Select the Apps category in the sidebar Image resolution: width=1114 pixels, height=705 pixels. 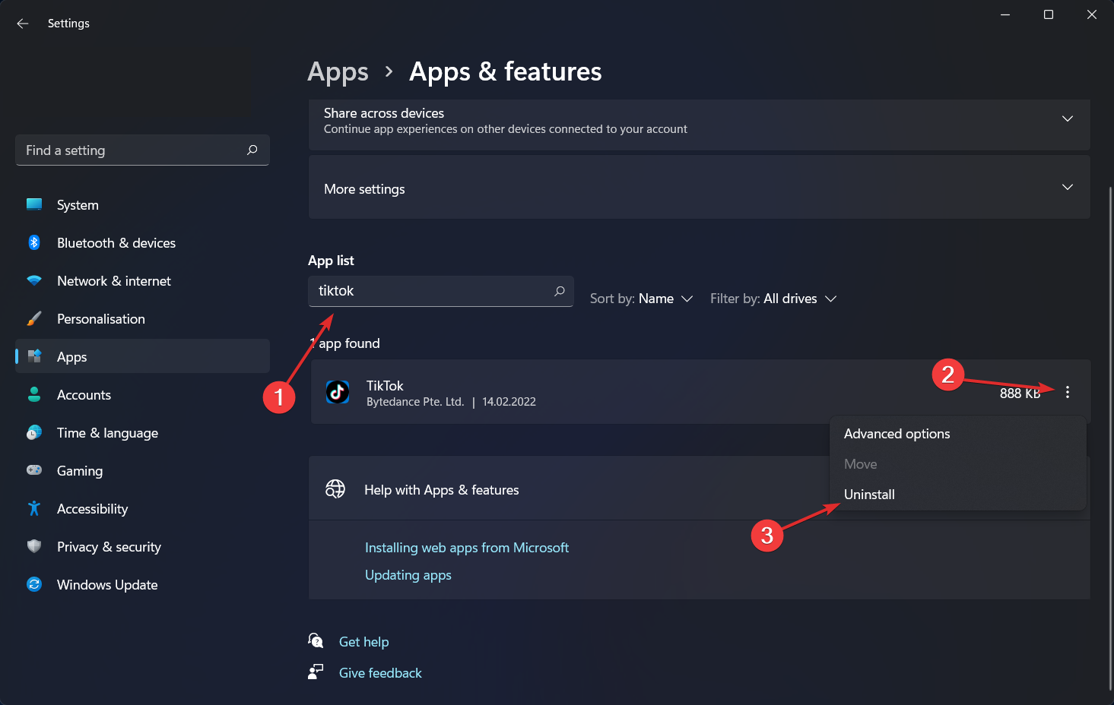pyautogui.click(x=142, y=356)
